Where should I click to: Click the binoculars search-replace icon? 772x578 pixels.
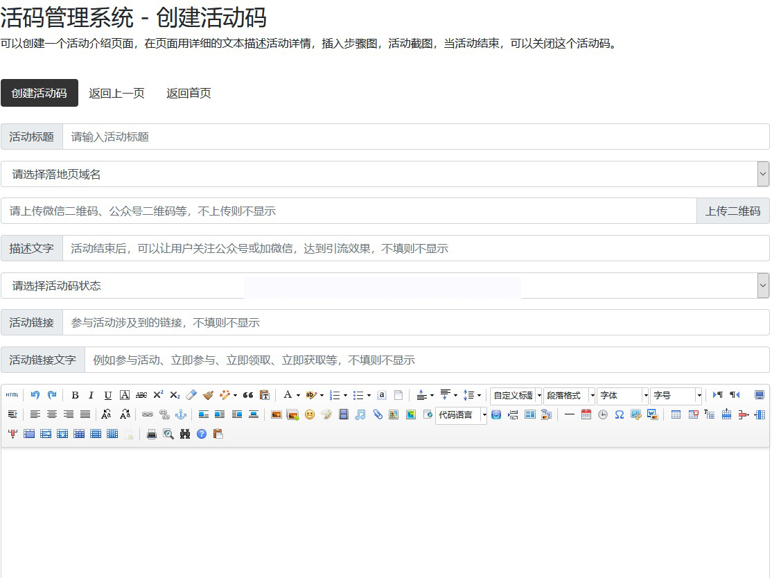pyautogui.click(x=185, y=434)
